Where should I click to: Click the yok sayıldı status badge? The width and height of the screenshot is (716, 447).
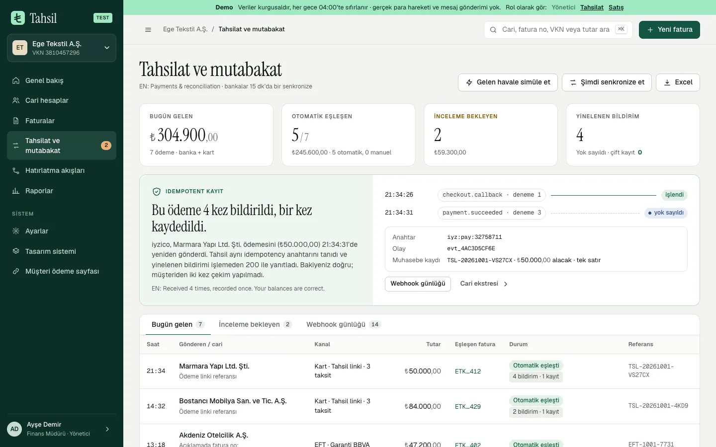[x=666, y=213]
